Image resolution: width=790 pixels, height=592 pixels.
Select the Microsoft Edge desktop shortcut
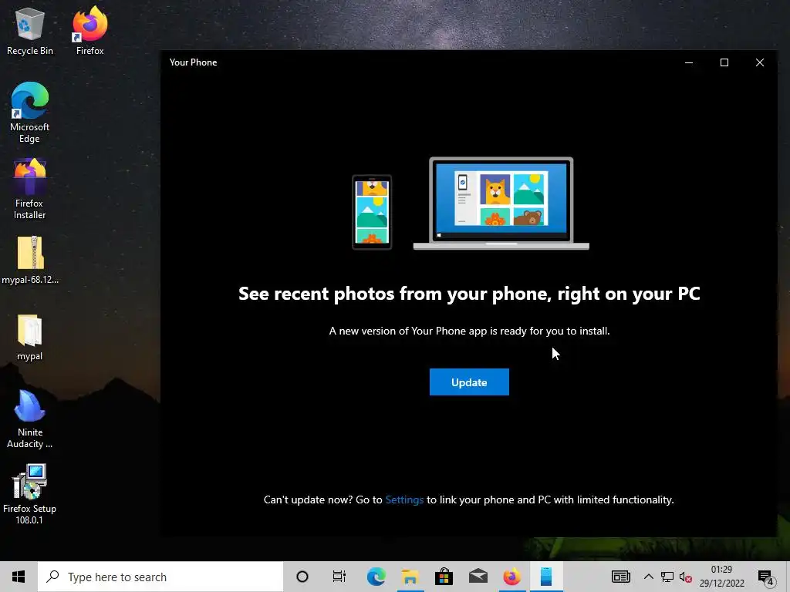pos(30,113)
